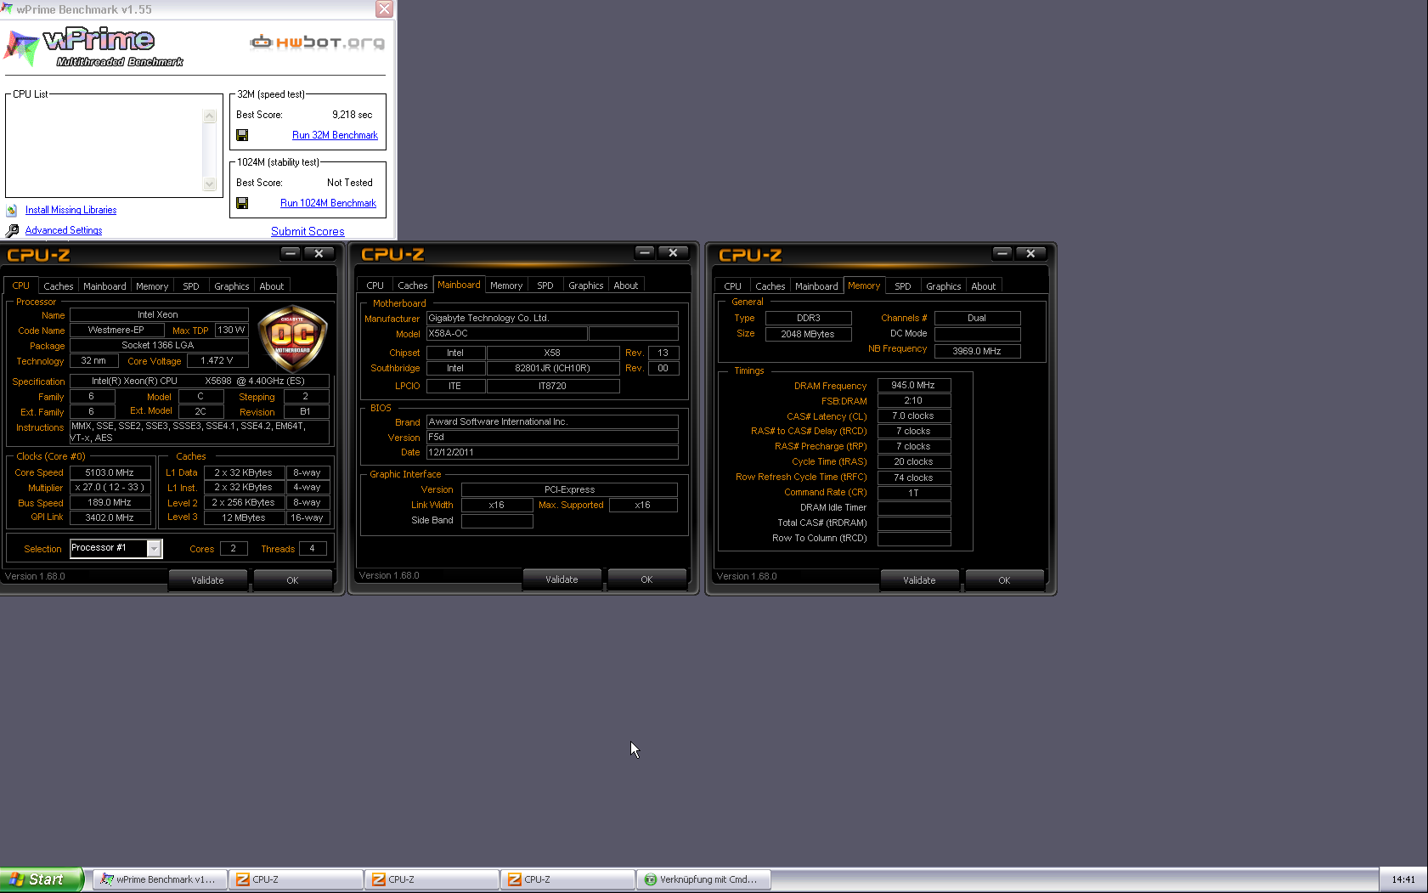The height and width of the screenshot is (893, 1428).
Task: Select CPU tab in the Mainboard CPU-Z window
Action: coord(375,285)
